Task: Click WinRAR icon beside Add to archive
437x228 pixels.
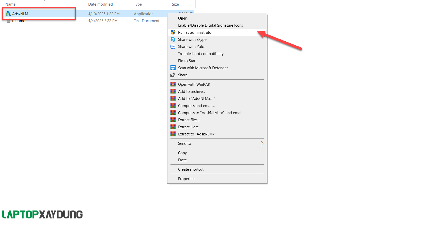Action: [173, 91]
